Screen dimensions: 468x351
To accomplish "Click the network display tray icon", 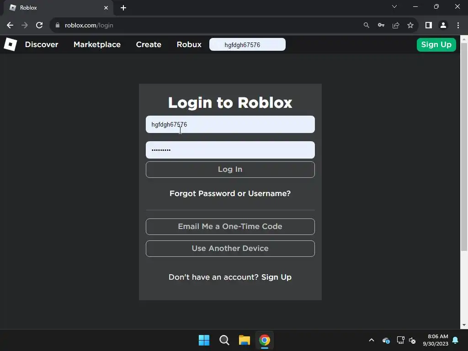I will click(x=400, y=340).
